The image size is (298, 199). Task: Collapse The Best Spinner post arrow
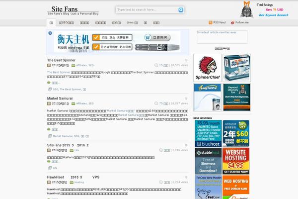186,60
